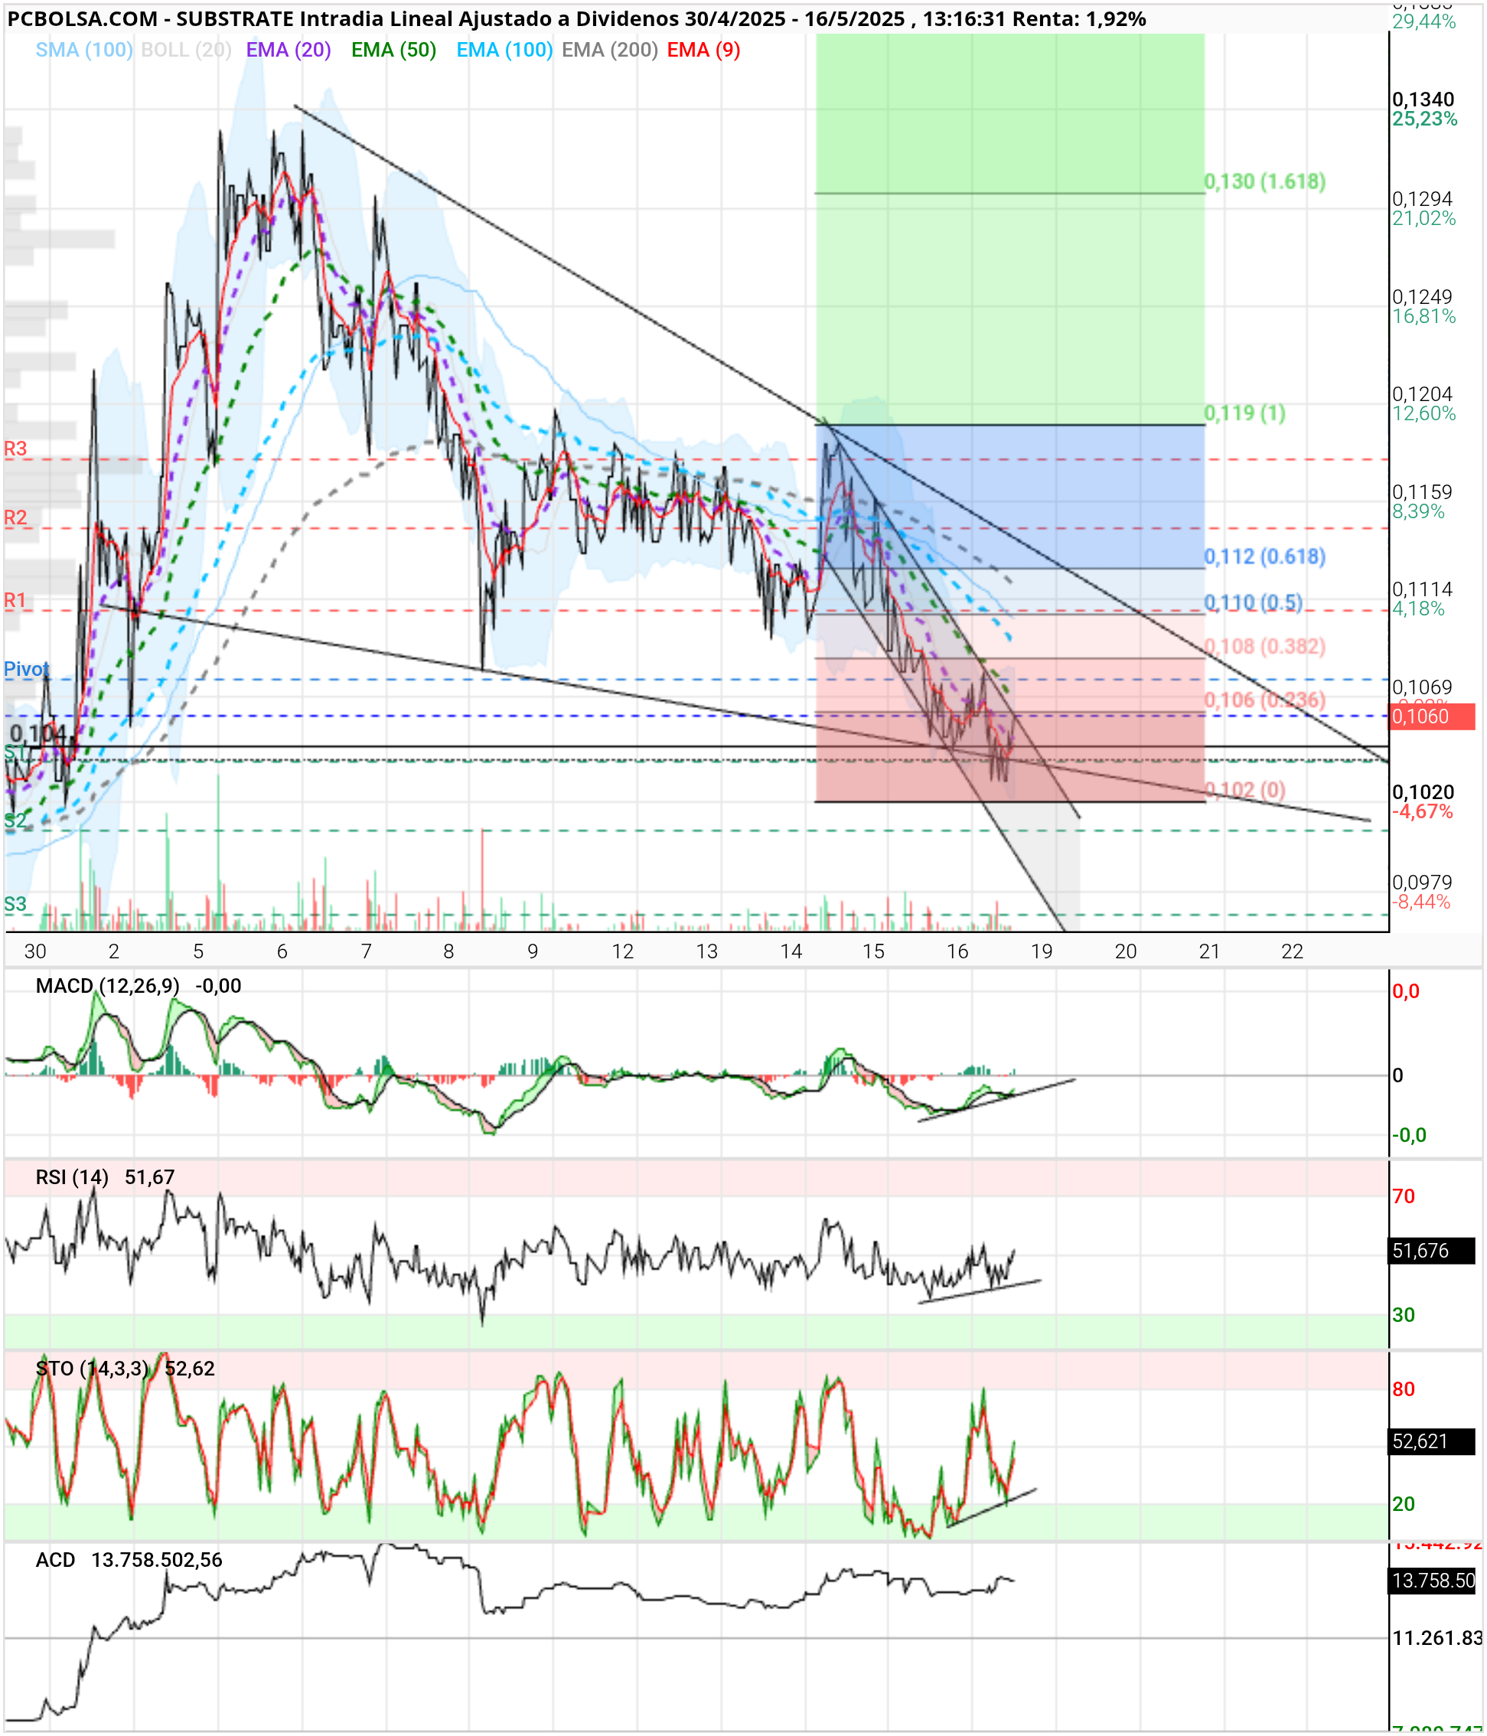Click the R2 resistance level label
Screen dimensions: 1487x1736
click(15, 517)
